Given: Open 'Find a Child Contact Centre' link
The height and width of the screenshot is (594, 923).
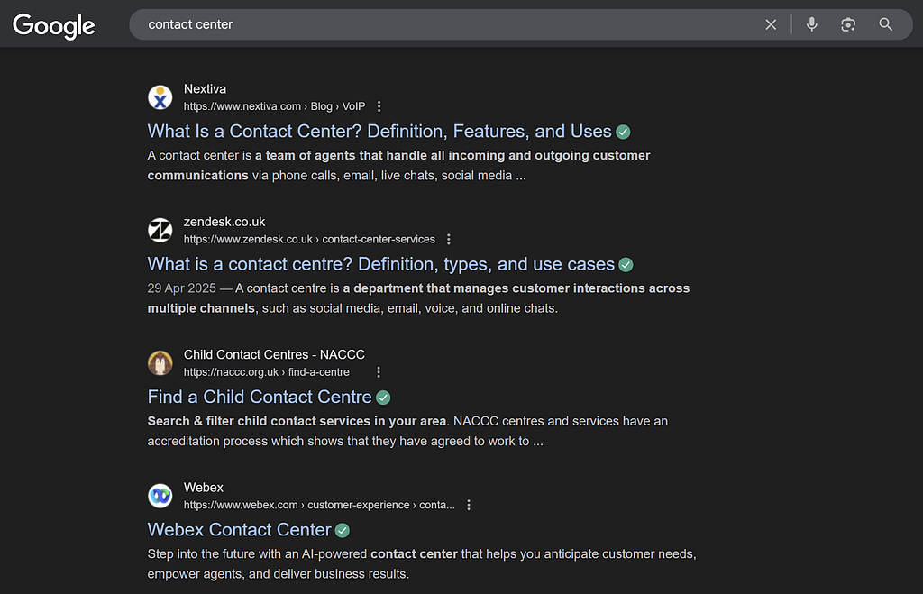Looking at the screenshot, I should (x=260, y=398).
